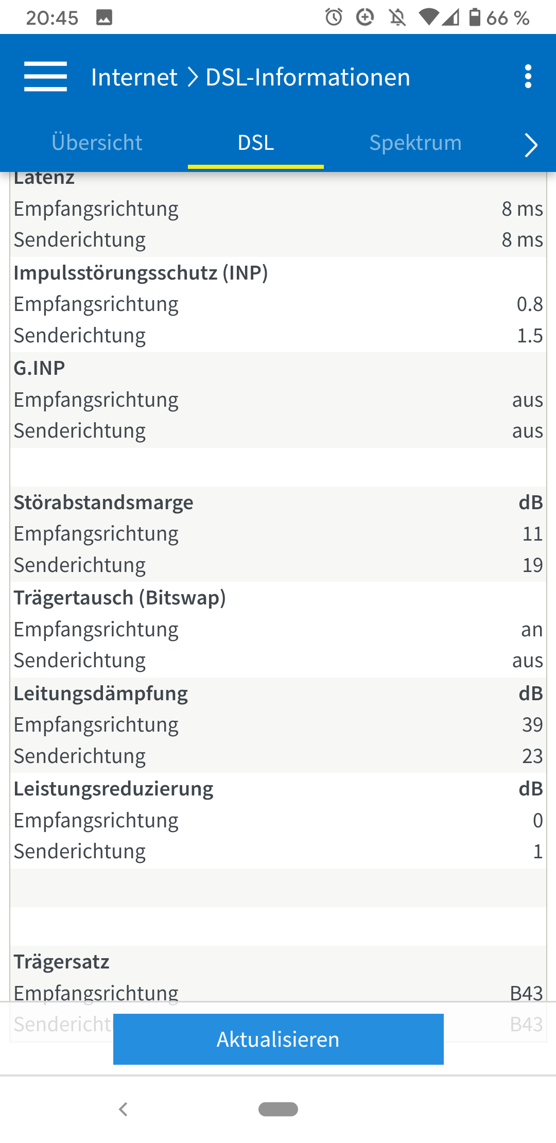
Task: Tap the Wi-Fi signal status icon
Action: 428,18
